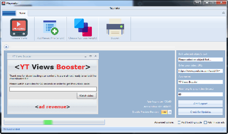Click the Get Support button
This screenshot has width=228, height=134.
pyautogui.click(x=200, y=104)
